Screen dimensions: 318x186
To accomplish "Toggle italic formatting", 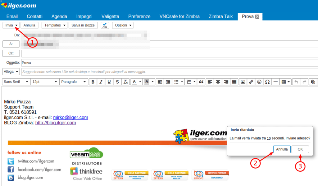I will click(101, 81).
